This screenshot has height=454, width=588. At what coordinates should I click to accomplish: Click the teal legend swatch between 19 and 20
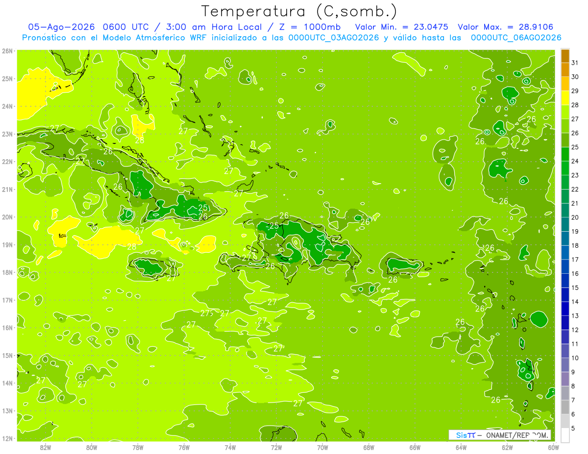[565, 224]
